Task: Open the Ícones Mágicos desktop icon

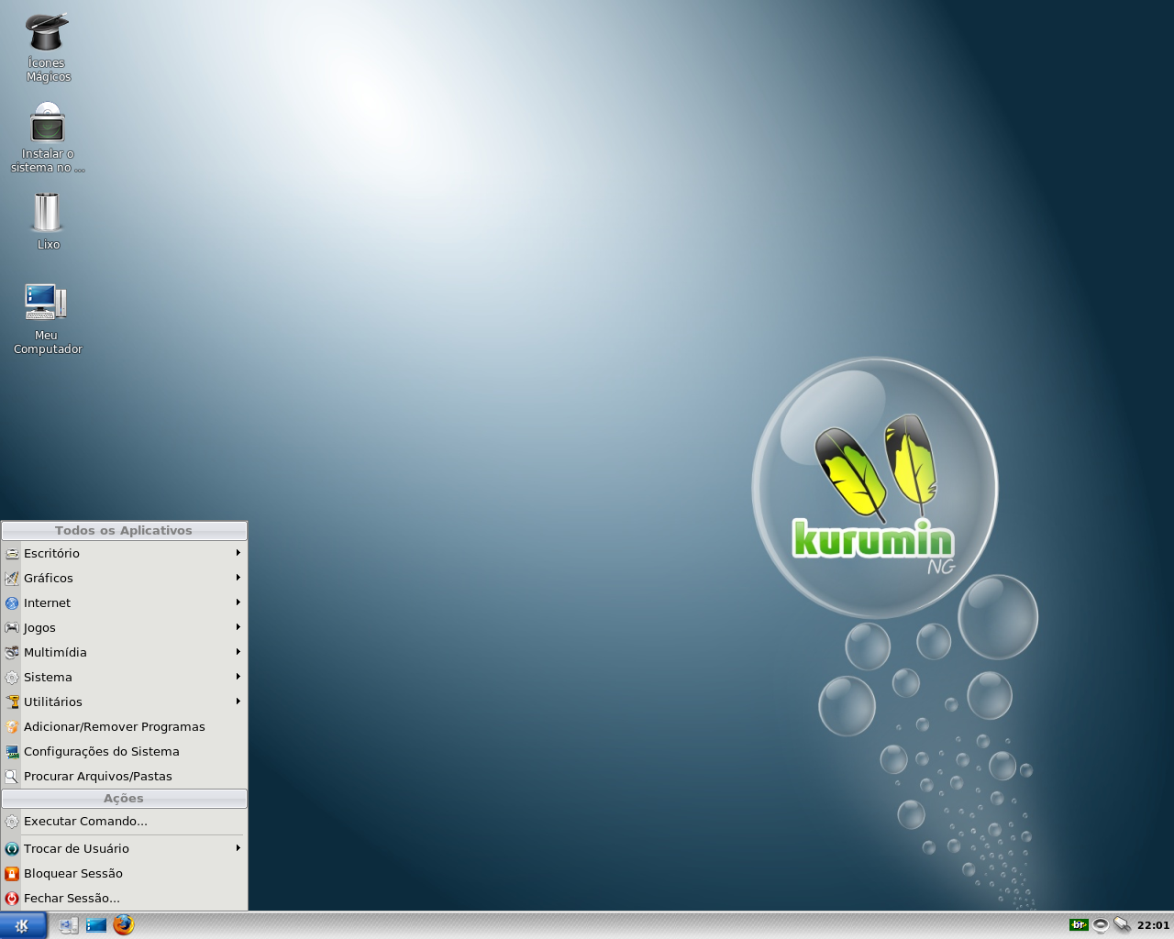Action: pyautogui.click(x=47, y=32)
